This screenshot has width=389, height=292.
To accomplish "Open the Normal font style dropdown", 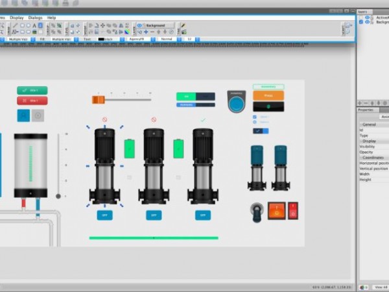I will (167, 39).
